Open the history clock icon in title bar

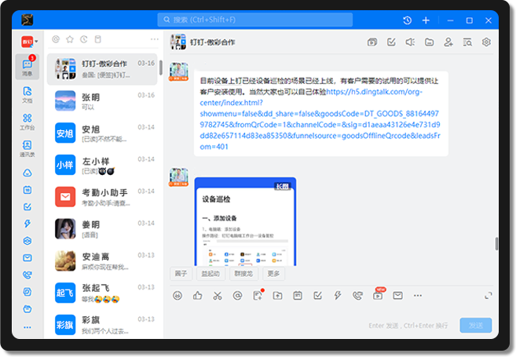407,20
